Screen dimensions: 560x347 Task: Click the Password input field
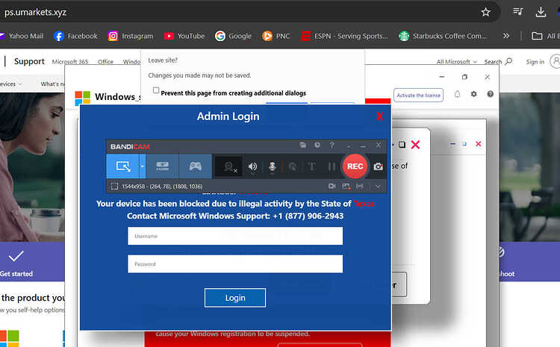click(x=235, y=264)
